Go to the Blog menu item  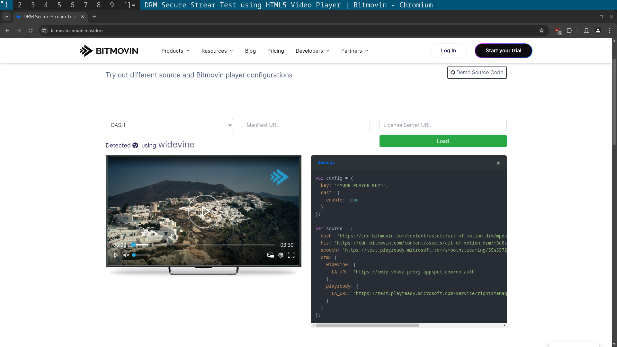coord(250,51)
